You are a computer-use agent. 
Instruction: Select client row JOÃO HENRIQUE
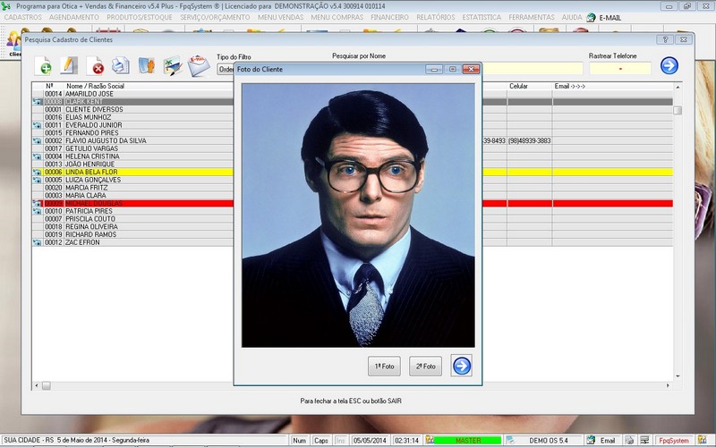point(132,164)
